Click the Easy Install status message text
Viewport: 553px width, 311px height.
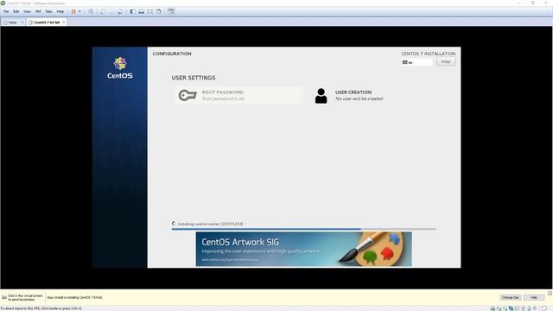pos(75,297)
